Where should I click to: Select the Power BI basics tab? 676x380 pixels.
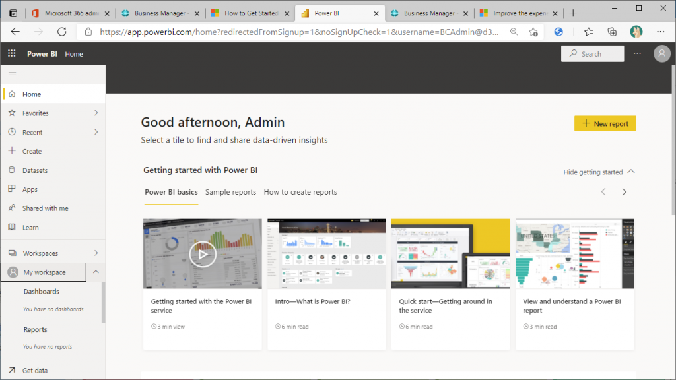tap(171, 192)
